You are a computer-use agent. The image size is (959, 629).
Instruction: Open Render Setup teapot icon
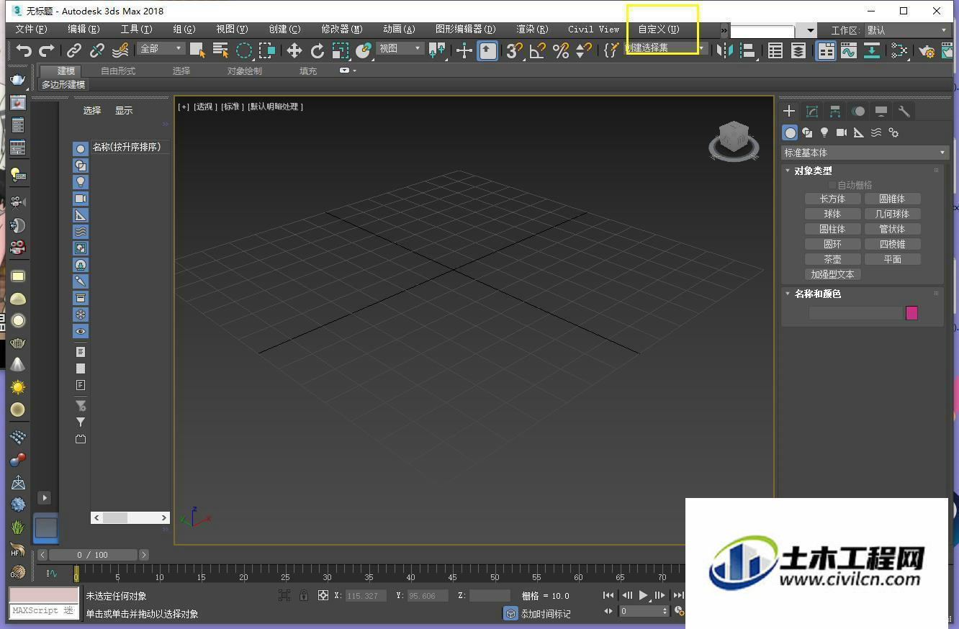pyautogui.click(x=927, y=50)
